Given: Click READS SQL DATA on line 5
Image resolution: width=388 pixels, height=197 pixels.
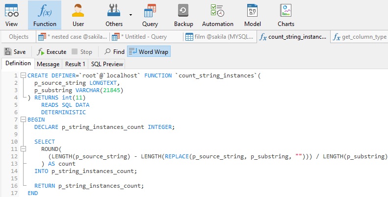Looking at the screenshot, I should [x=65, y=105].
